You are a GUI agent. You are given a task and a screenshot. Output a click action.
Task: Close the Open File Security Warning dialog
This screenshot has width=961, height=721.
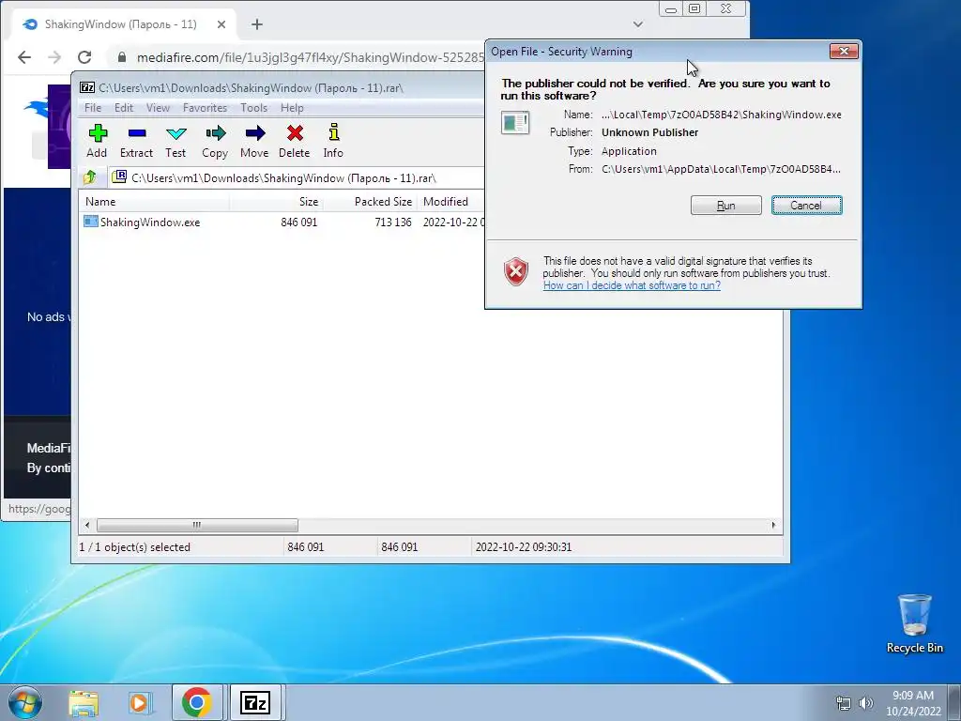tap(844, 51)
